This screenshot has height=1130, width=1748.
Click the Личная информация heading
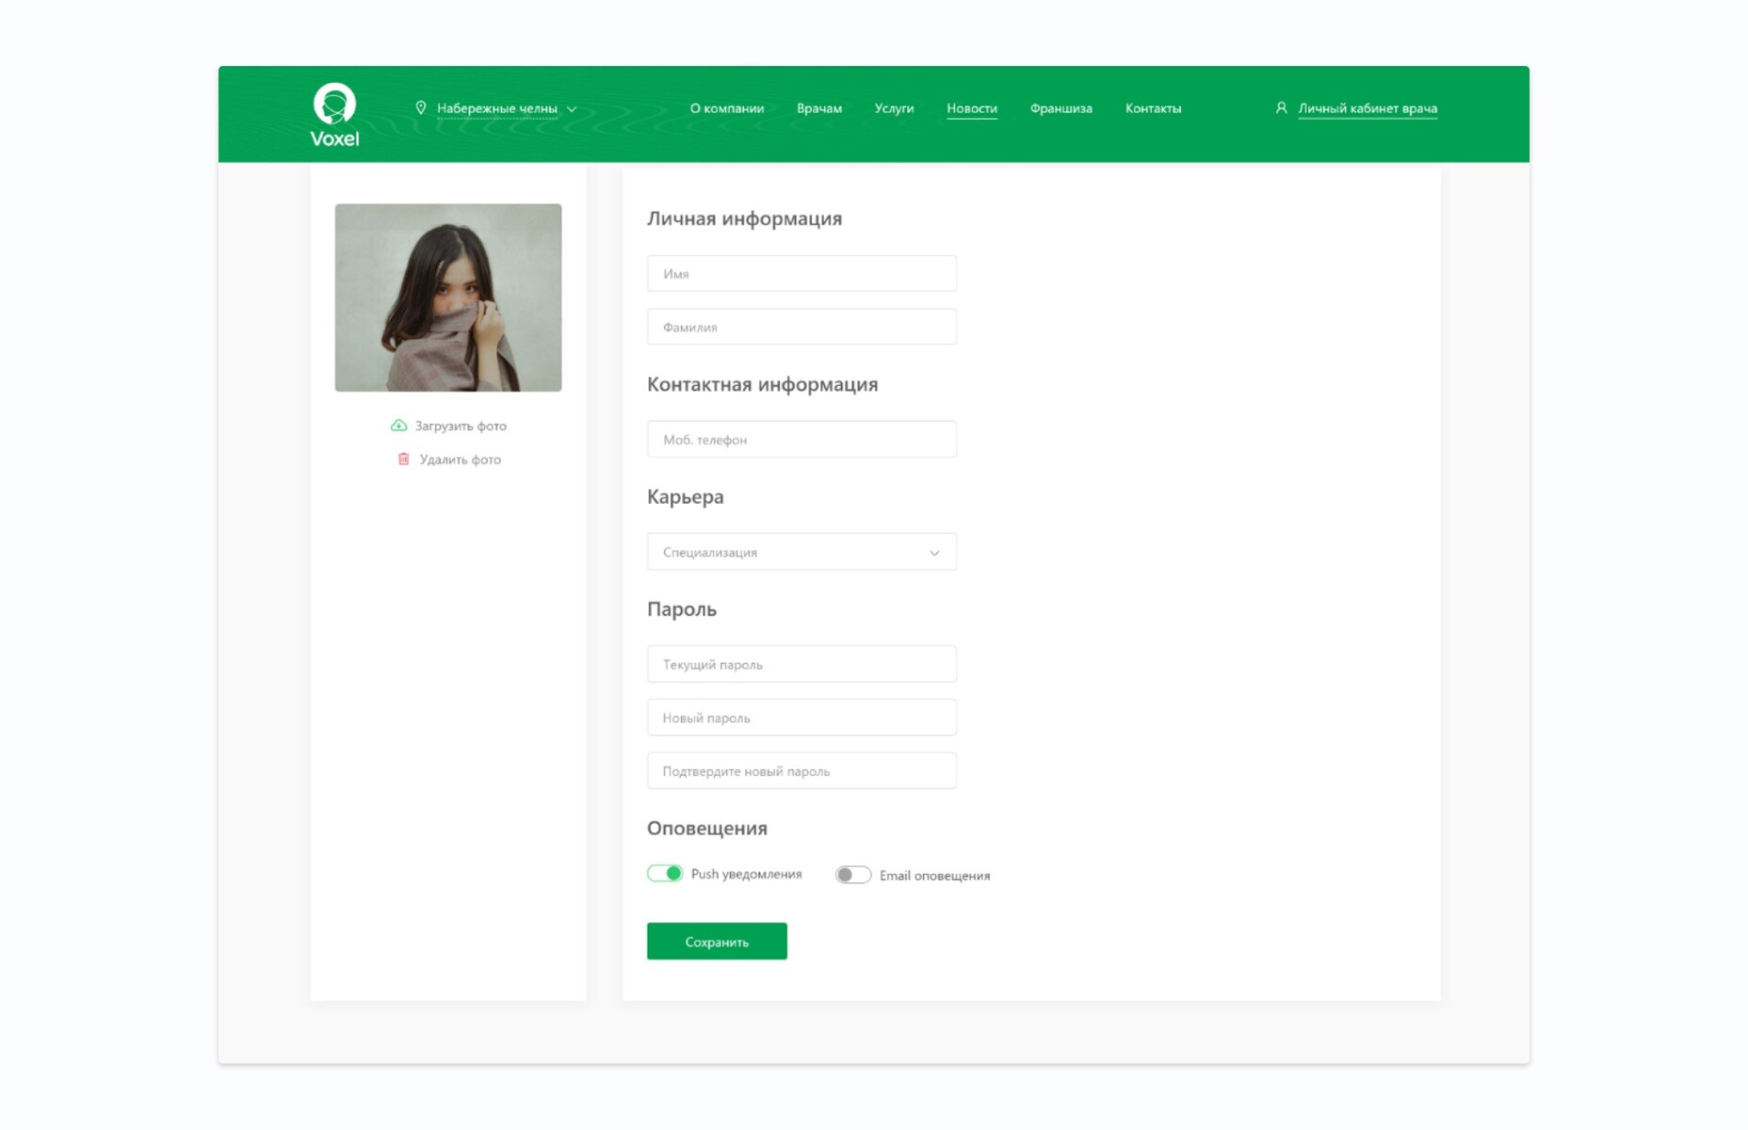coord(744,218)
